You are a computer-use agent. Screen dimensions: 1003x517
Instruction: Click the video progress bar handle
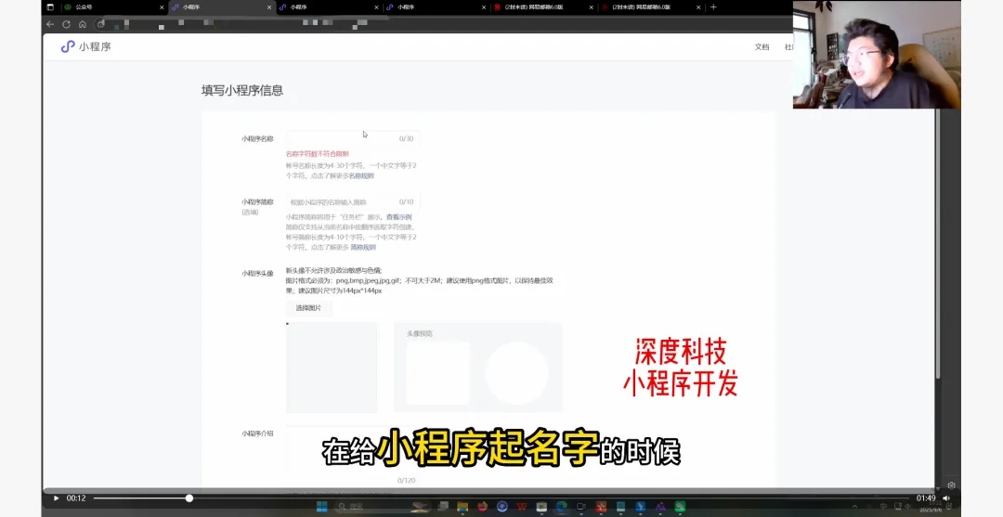(189, 498)
